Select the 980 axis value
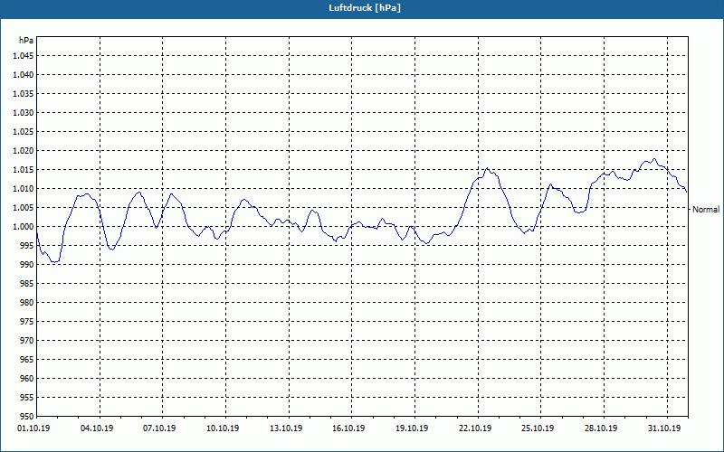This screenshot has width=724, height=452. click(x=27, y=303)
